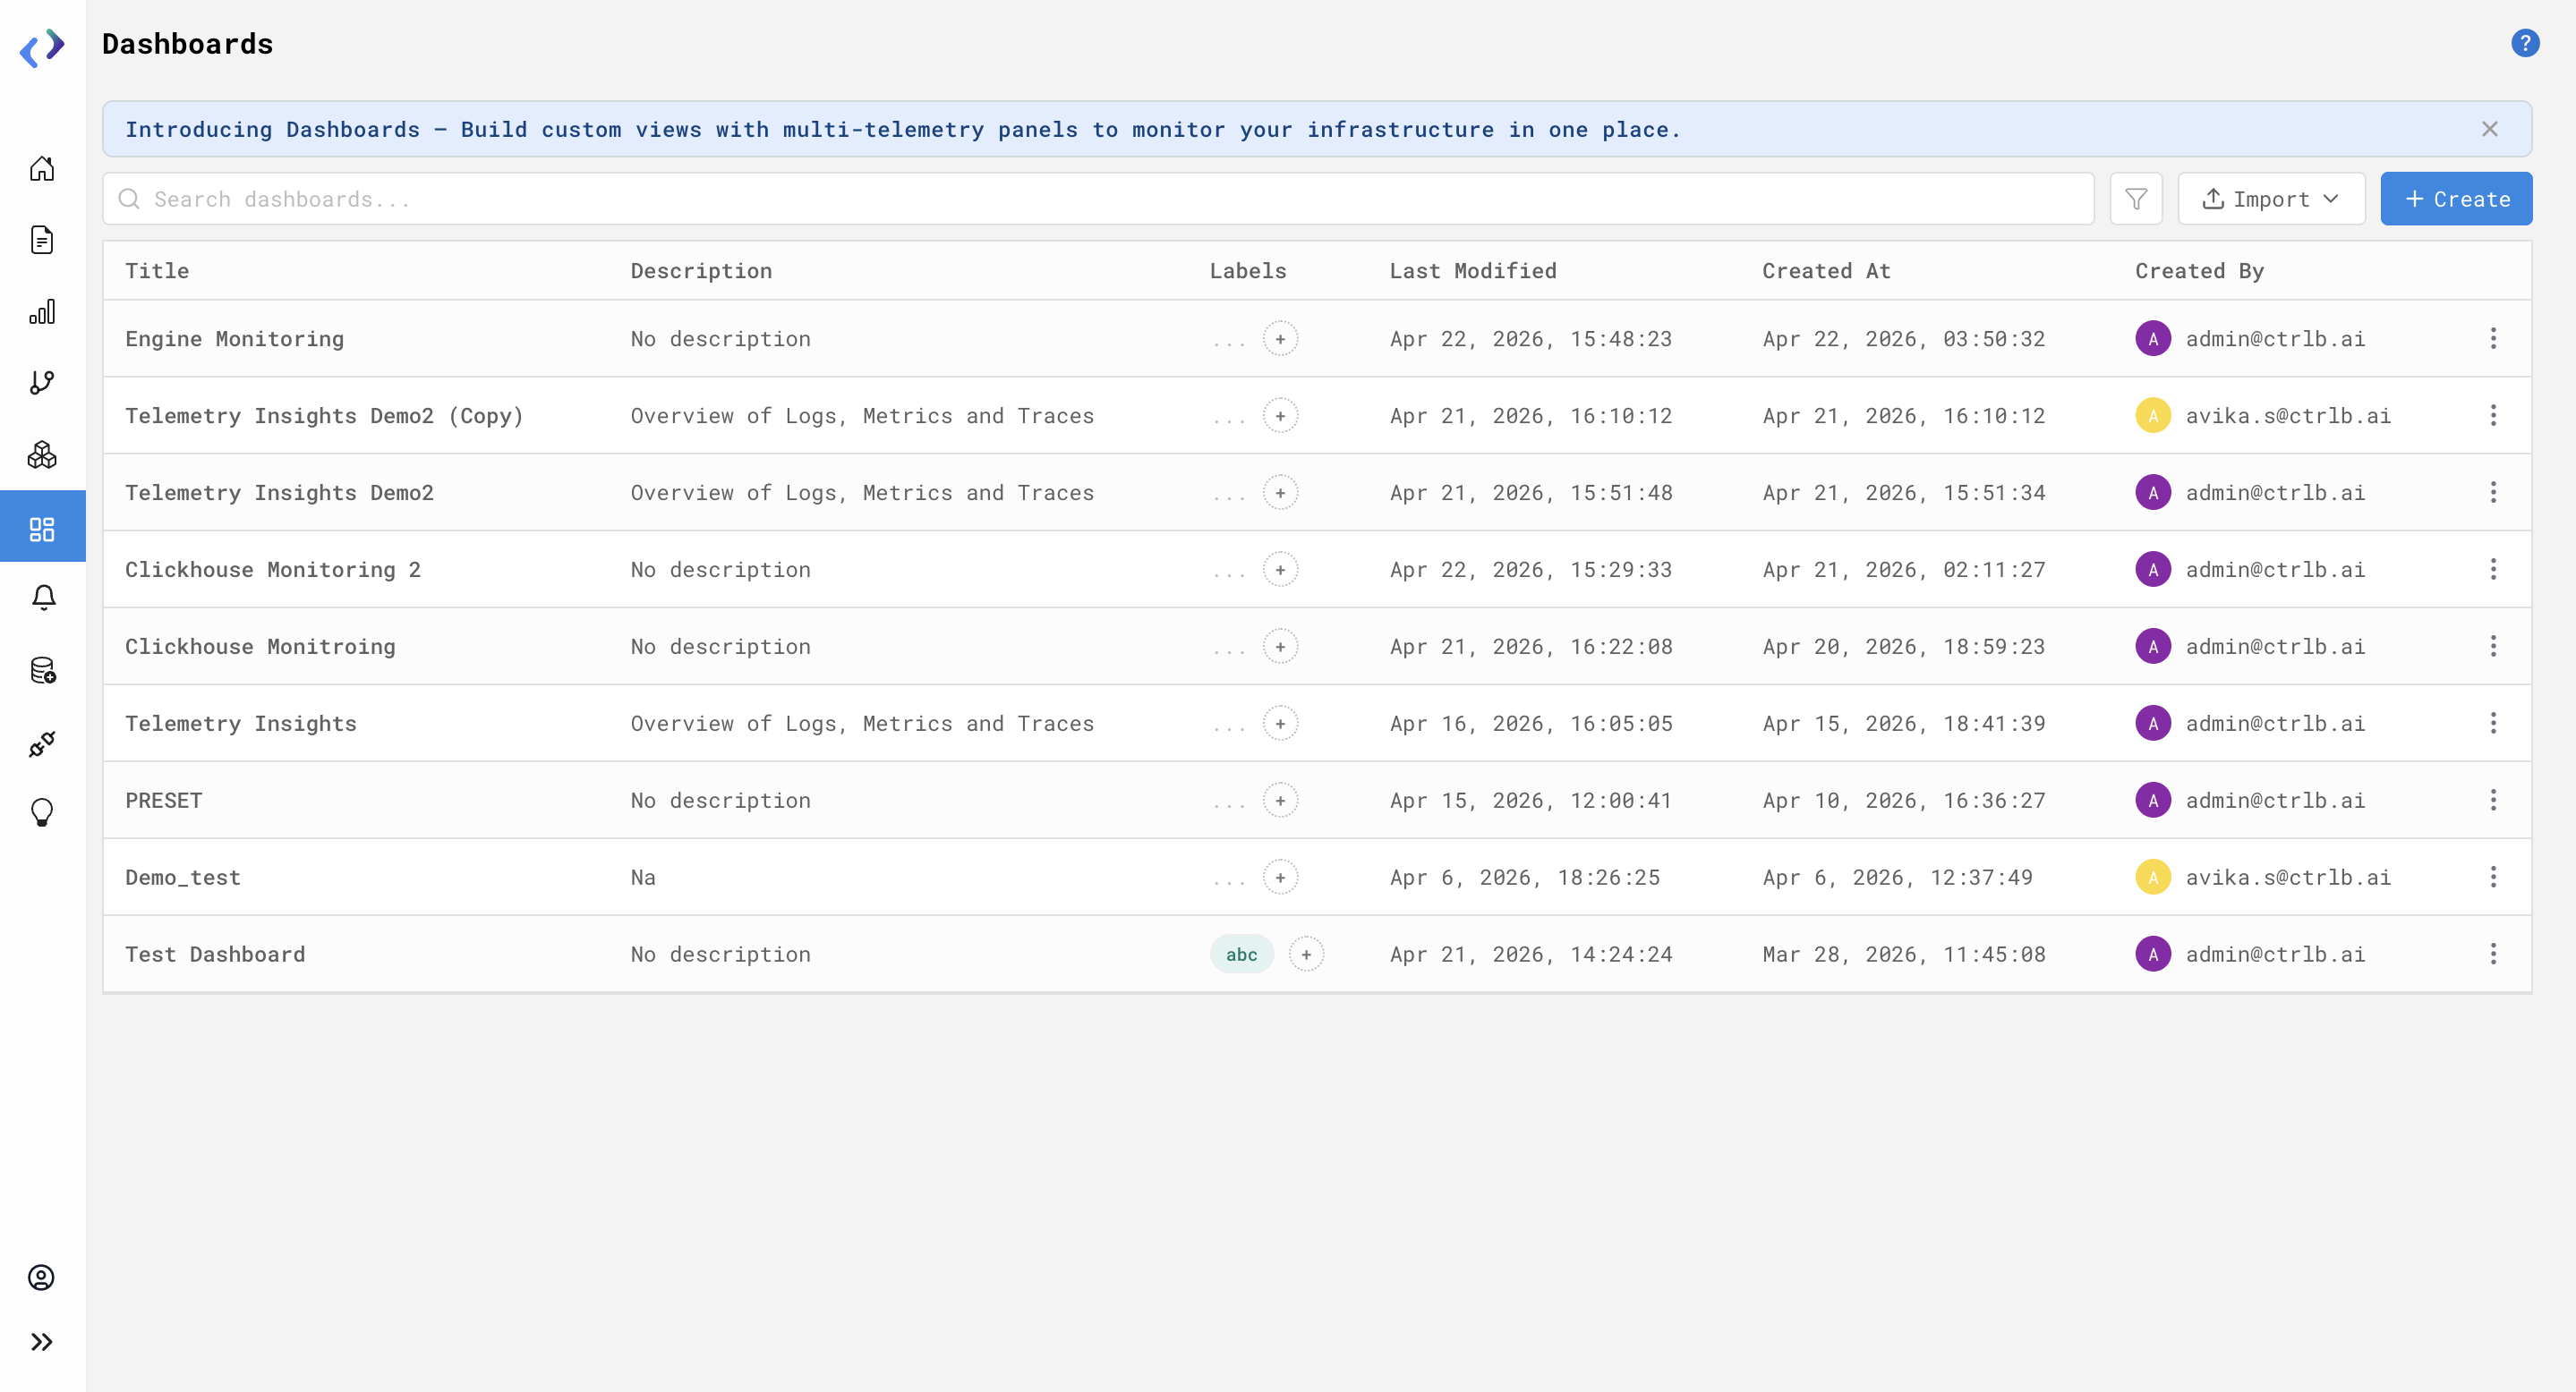
Task: Focus the Search dashboards field
Action: click(1098, 199)
